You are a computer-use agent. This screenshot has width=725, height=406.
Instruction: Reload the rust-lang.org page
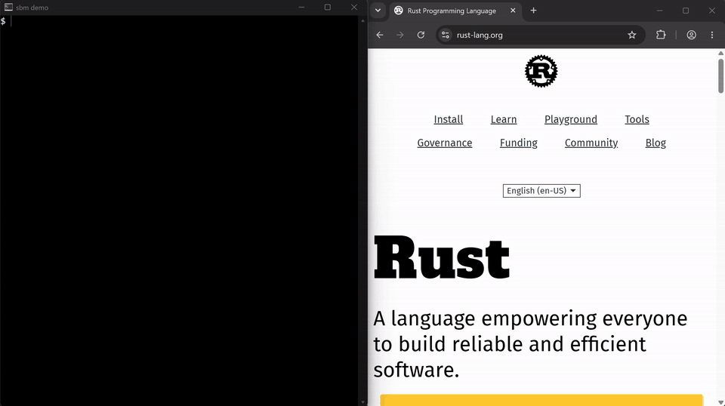(421, 35)
